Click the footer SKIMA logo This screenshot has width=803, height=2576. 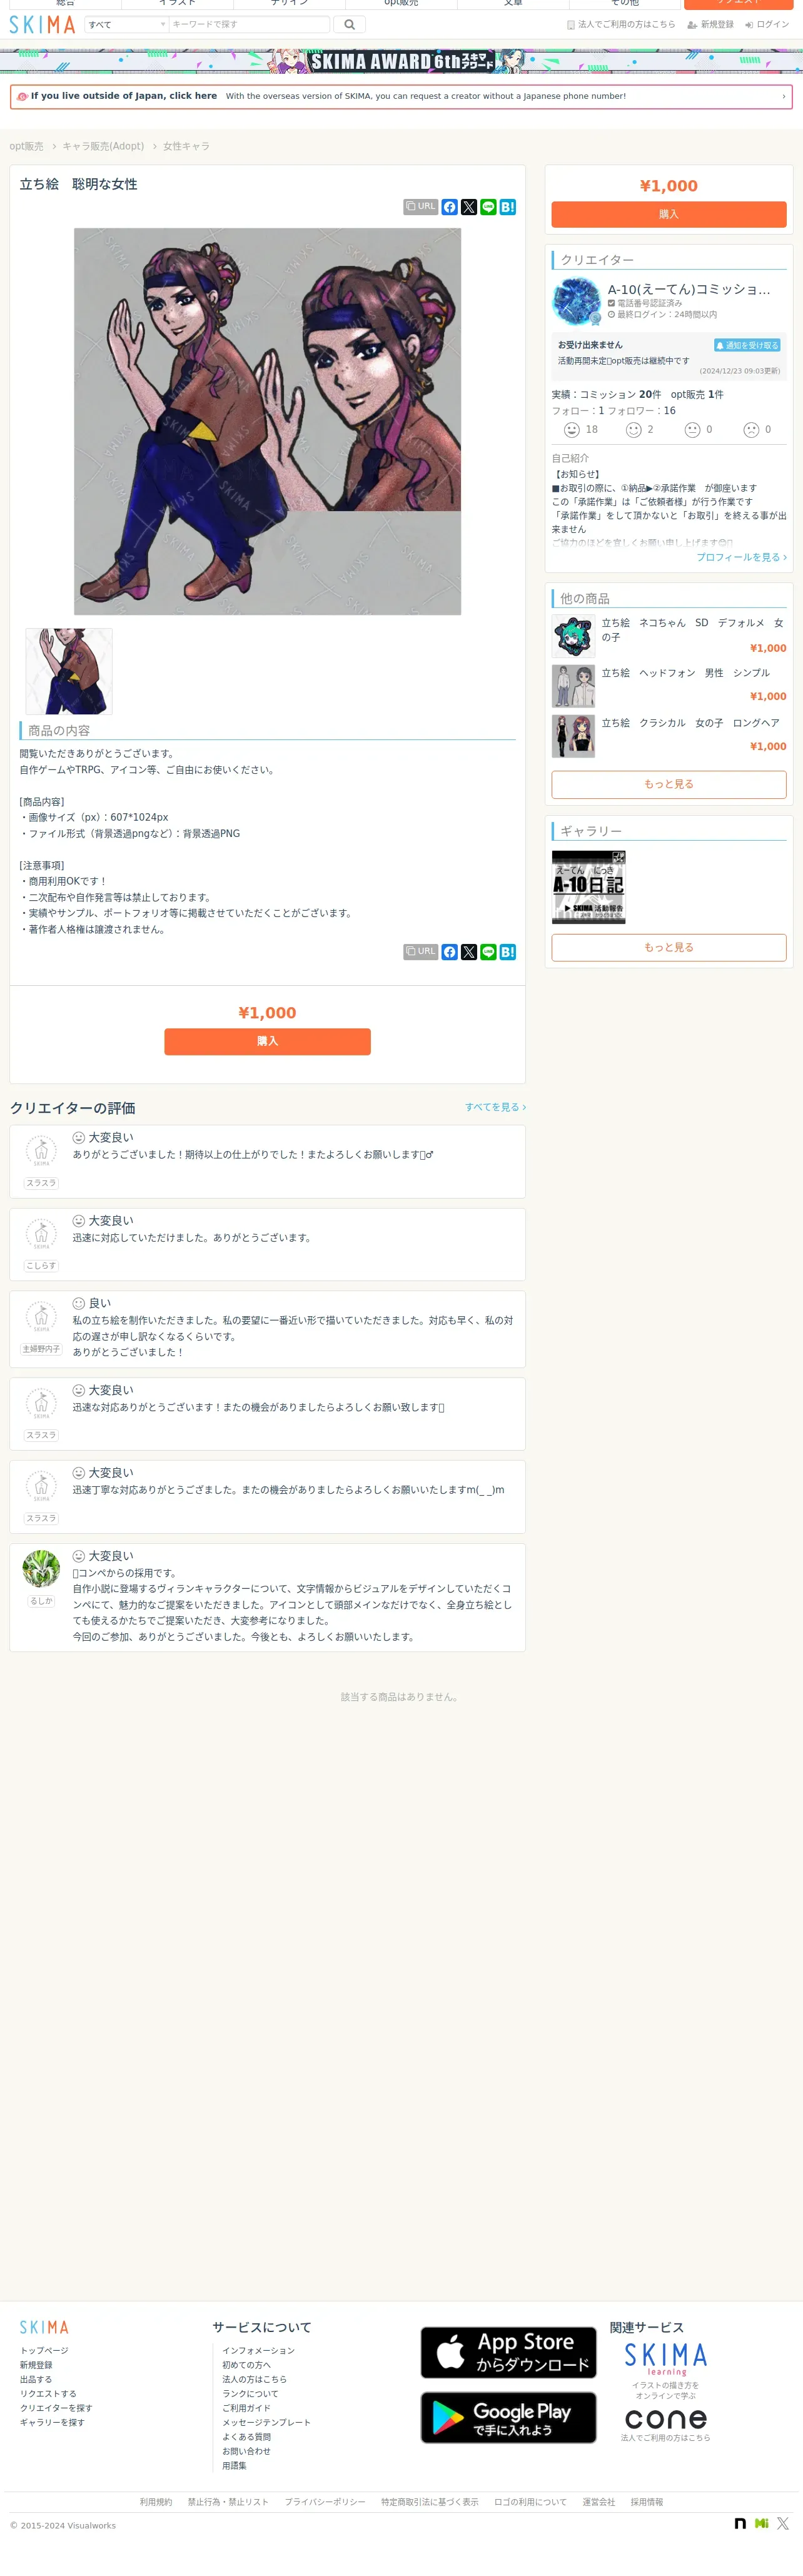click(x=44, y=2328)
